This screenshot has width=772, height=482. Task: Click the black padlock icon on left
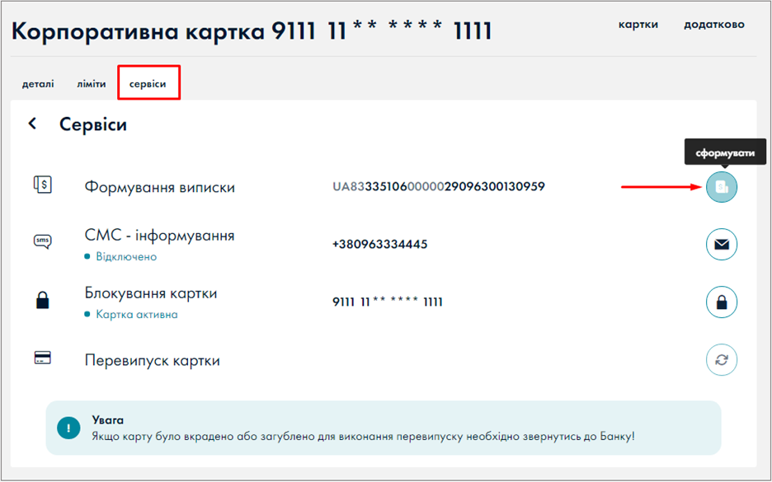click(43, 301)
